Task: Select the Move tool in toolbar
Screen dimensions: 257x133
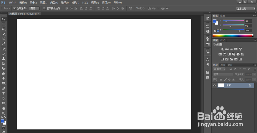Action: coord(3,19)
